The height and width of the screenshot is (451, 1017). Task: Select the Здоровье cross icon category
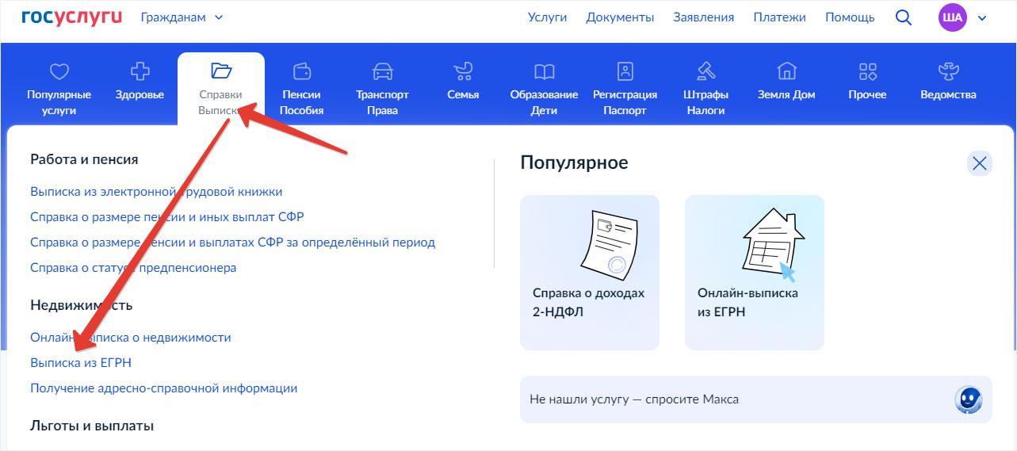tap(140, 72)
